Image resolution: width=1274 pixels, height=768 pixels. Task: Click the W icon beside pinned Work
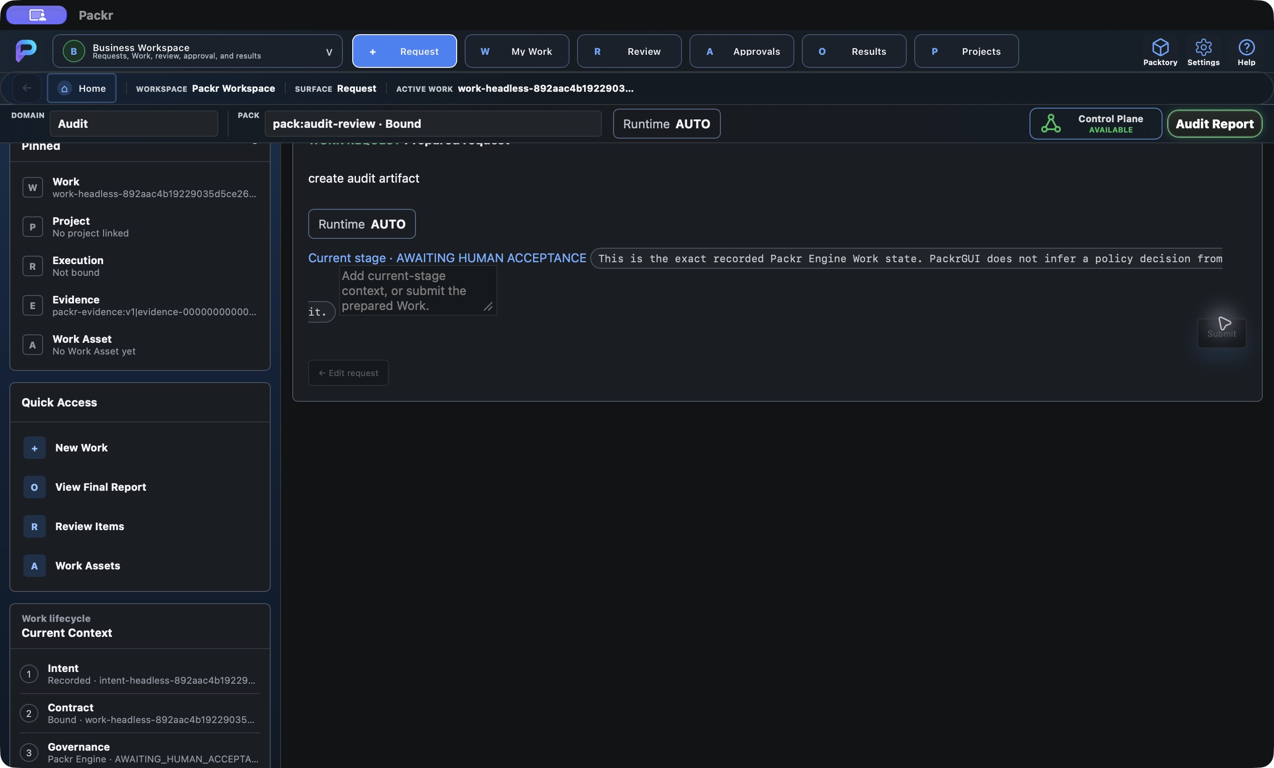tap(33, 188)
